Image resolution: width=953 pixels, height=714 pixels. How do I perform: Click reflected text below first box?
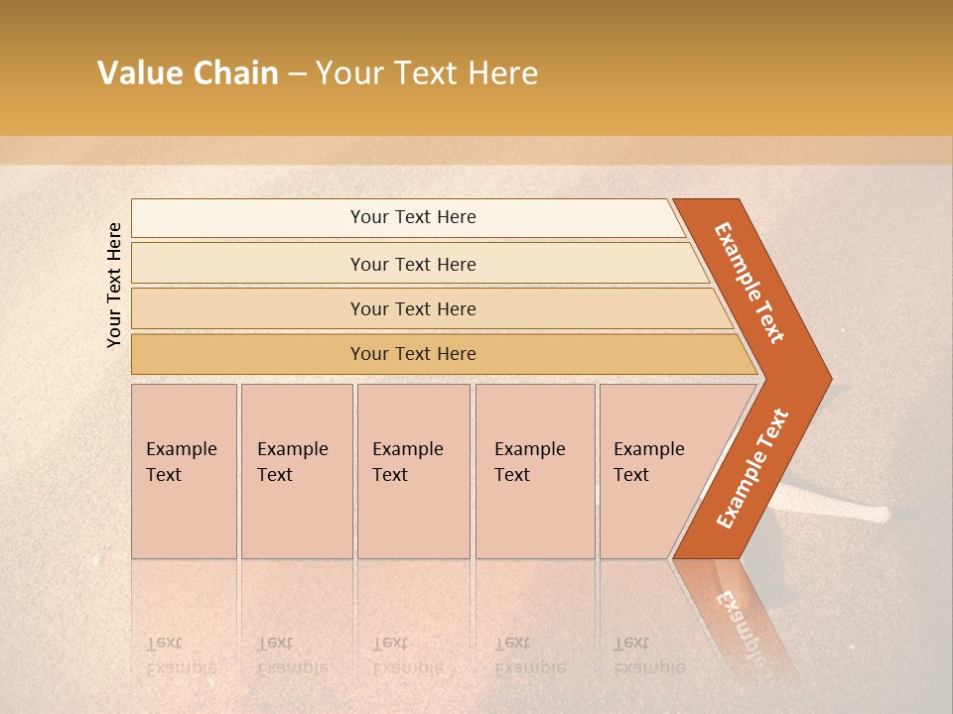point(180,655)
